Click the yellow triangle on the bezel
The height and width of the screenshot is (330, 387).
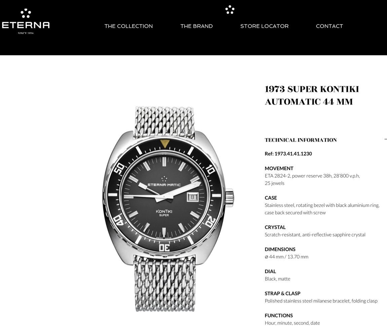[x=165, y=143]
